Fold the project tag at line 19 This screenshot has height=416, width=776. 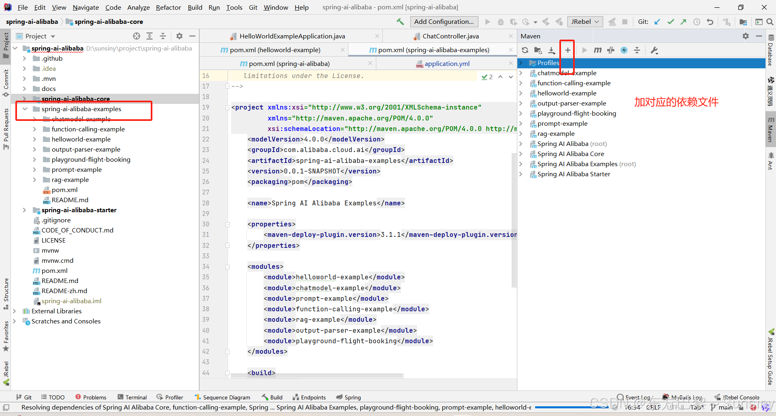[228, 108]
